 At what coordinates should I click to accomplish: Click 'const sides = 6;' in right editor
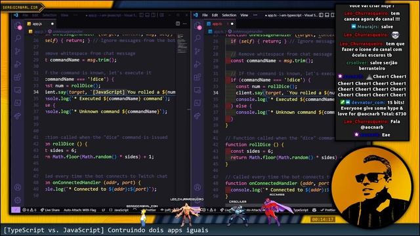tap(252, 151)
